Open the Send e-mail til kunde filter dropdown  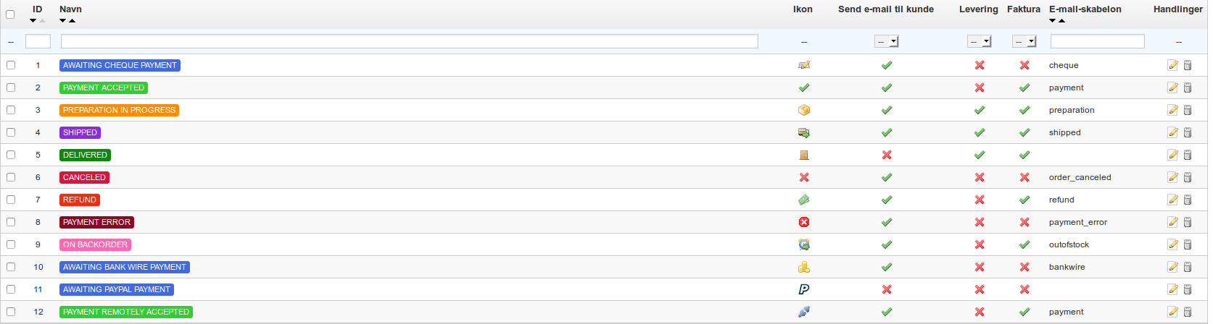(x=886, y=42)
